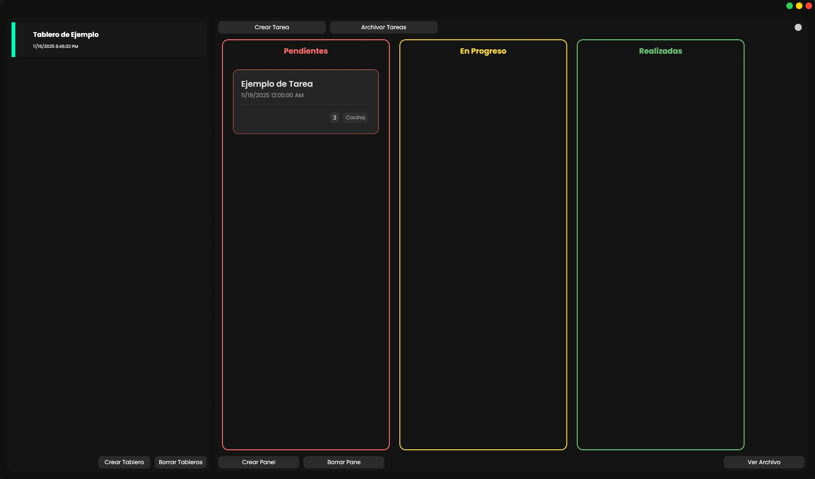Click the Crear Tablero button

click(x=124, y=462)
